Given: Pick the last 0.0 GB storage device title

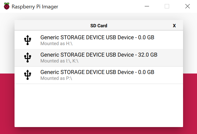Looking at the screenshot, I should [97, 72].
